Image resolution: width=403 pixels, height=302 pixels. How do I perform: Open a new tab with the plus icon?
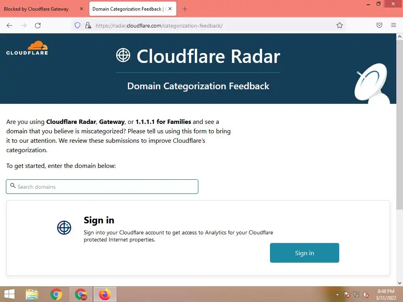tap(185, 9)
